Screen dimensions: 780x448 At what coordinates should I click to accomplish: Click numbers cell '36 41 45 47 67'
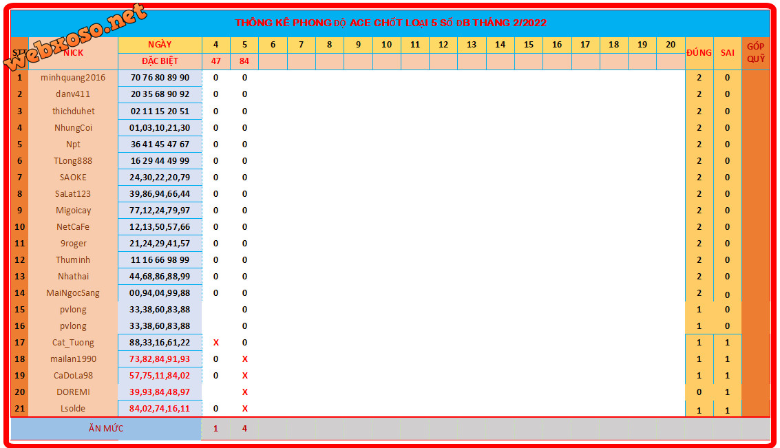pyautogui.click(x=160, y=145)
